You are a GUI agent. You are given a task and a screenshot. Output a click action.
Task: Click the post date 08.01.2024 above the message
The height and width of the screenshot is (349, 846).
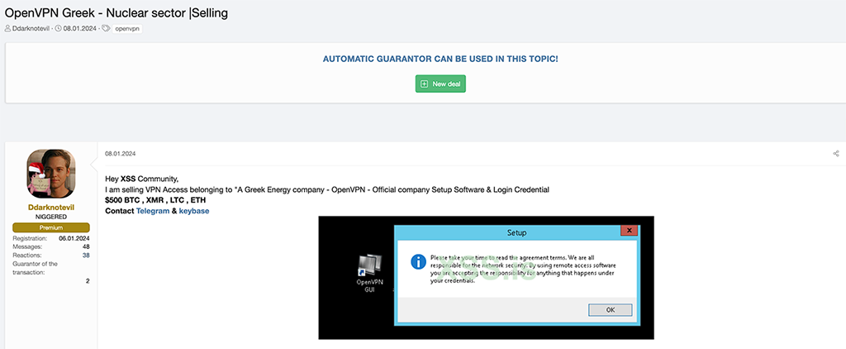point(120,154)
